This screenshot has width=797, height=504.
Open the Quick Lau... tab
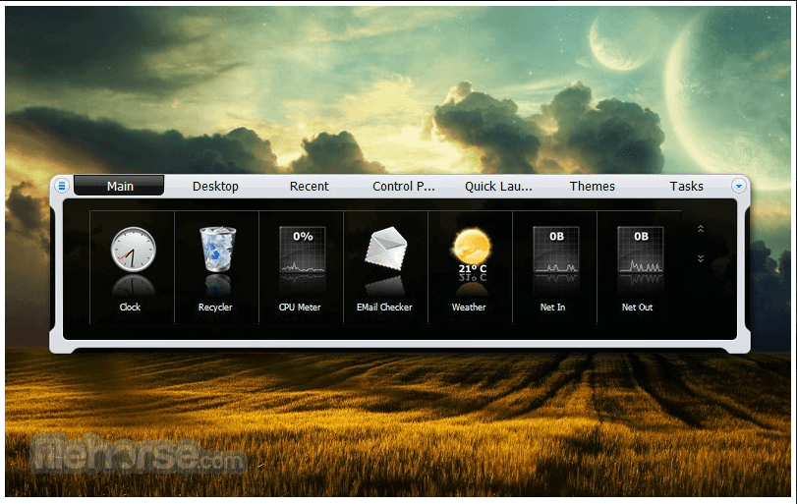tap(498, 187)
